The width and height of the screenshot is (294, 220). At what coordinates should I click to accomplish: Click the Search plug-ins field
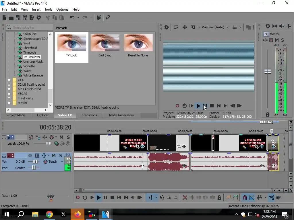coord(29,27)
